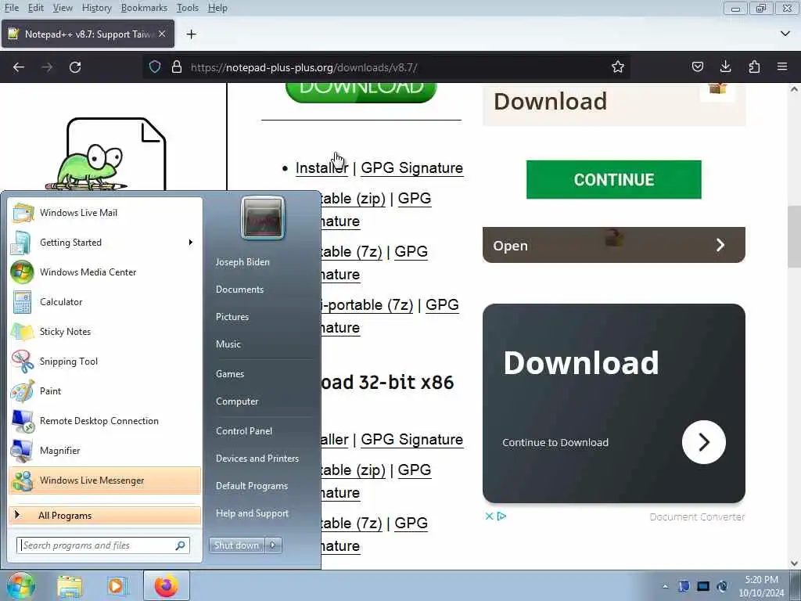
Task: Launch Windows Media Center
Action: pyautogui.click(x=105, y=272)
